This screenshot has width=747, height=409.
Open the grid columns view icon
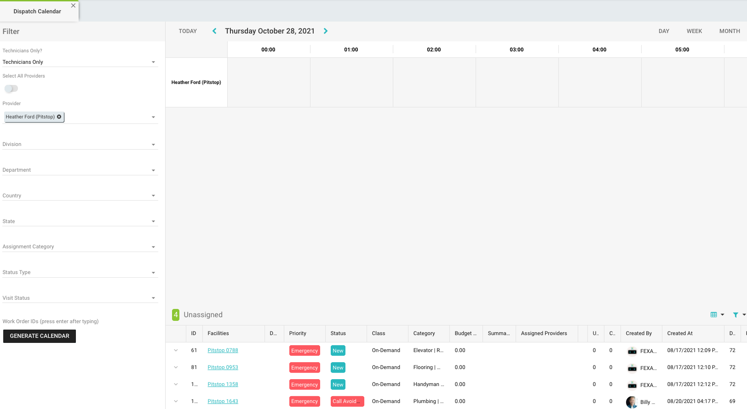click(714, 315)
